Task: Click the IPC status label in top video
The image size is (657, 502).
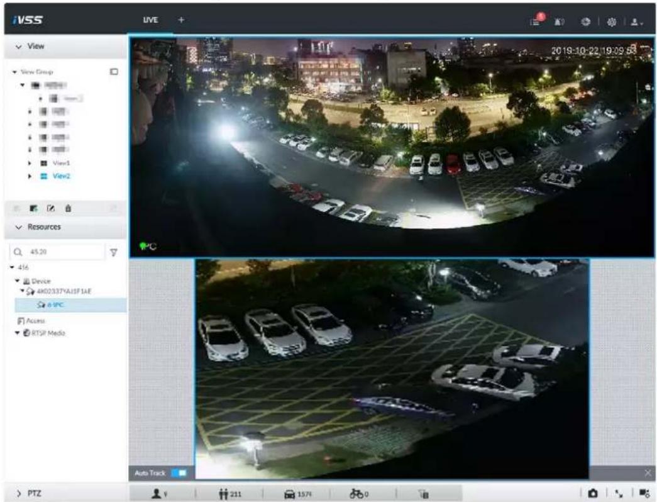Action: click(148, 247)
